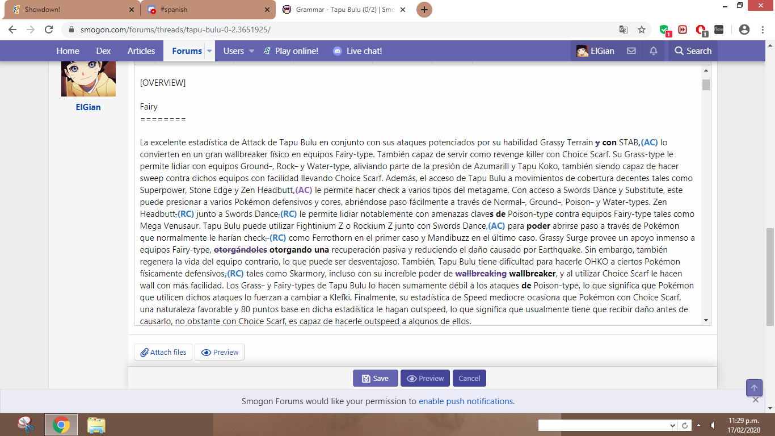This screenshot has width=775, height=436.
Task: Open Chrome's three-dot menu
Action: [763, 30]
